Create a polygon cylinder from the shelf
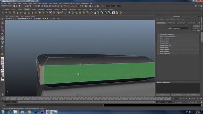 pos(14,13)
